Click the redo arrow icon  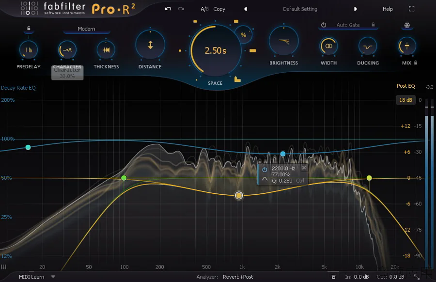pos(181,9)
